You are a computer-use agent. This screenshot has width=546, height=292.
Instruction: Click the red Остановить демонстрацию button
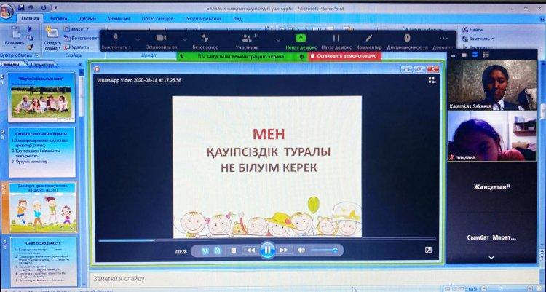[344, 55]
